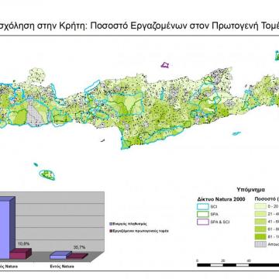Screen dimensions: 279x279
Task: Click the '0 - 20' range label
Action: [x=274, y=207]
